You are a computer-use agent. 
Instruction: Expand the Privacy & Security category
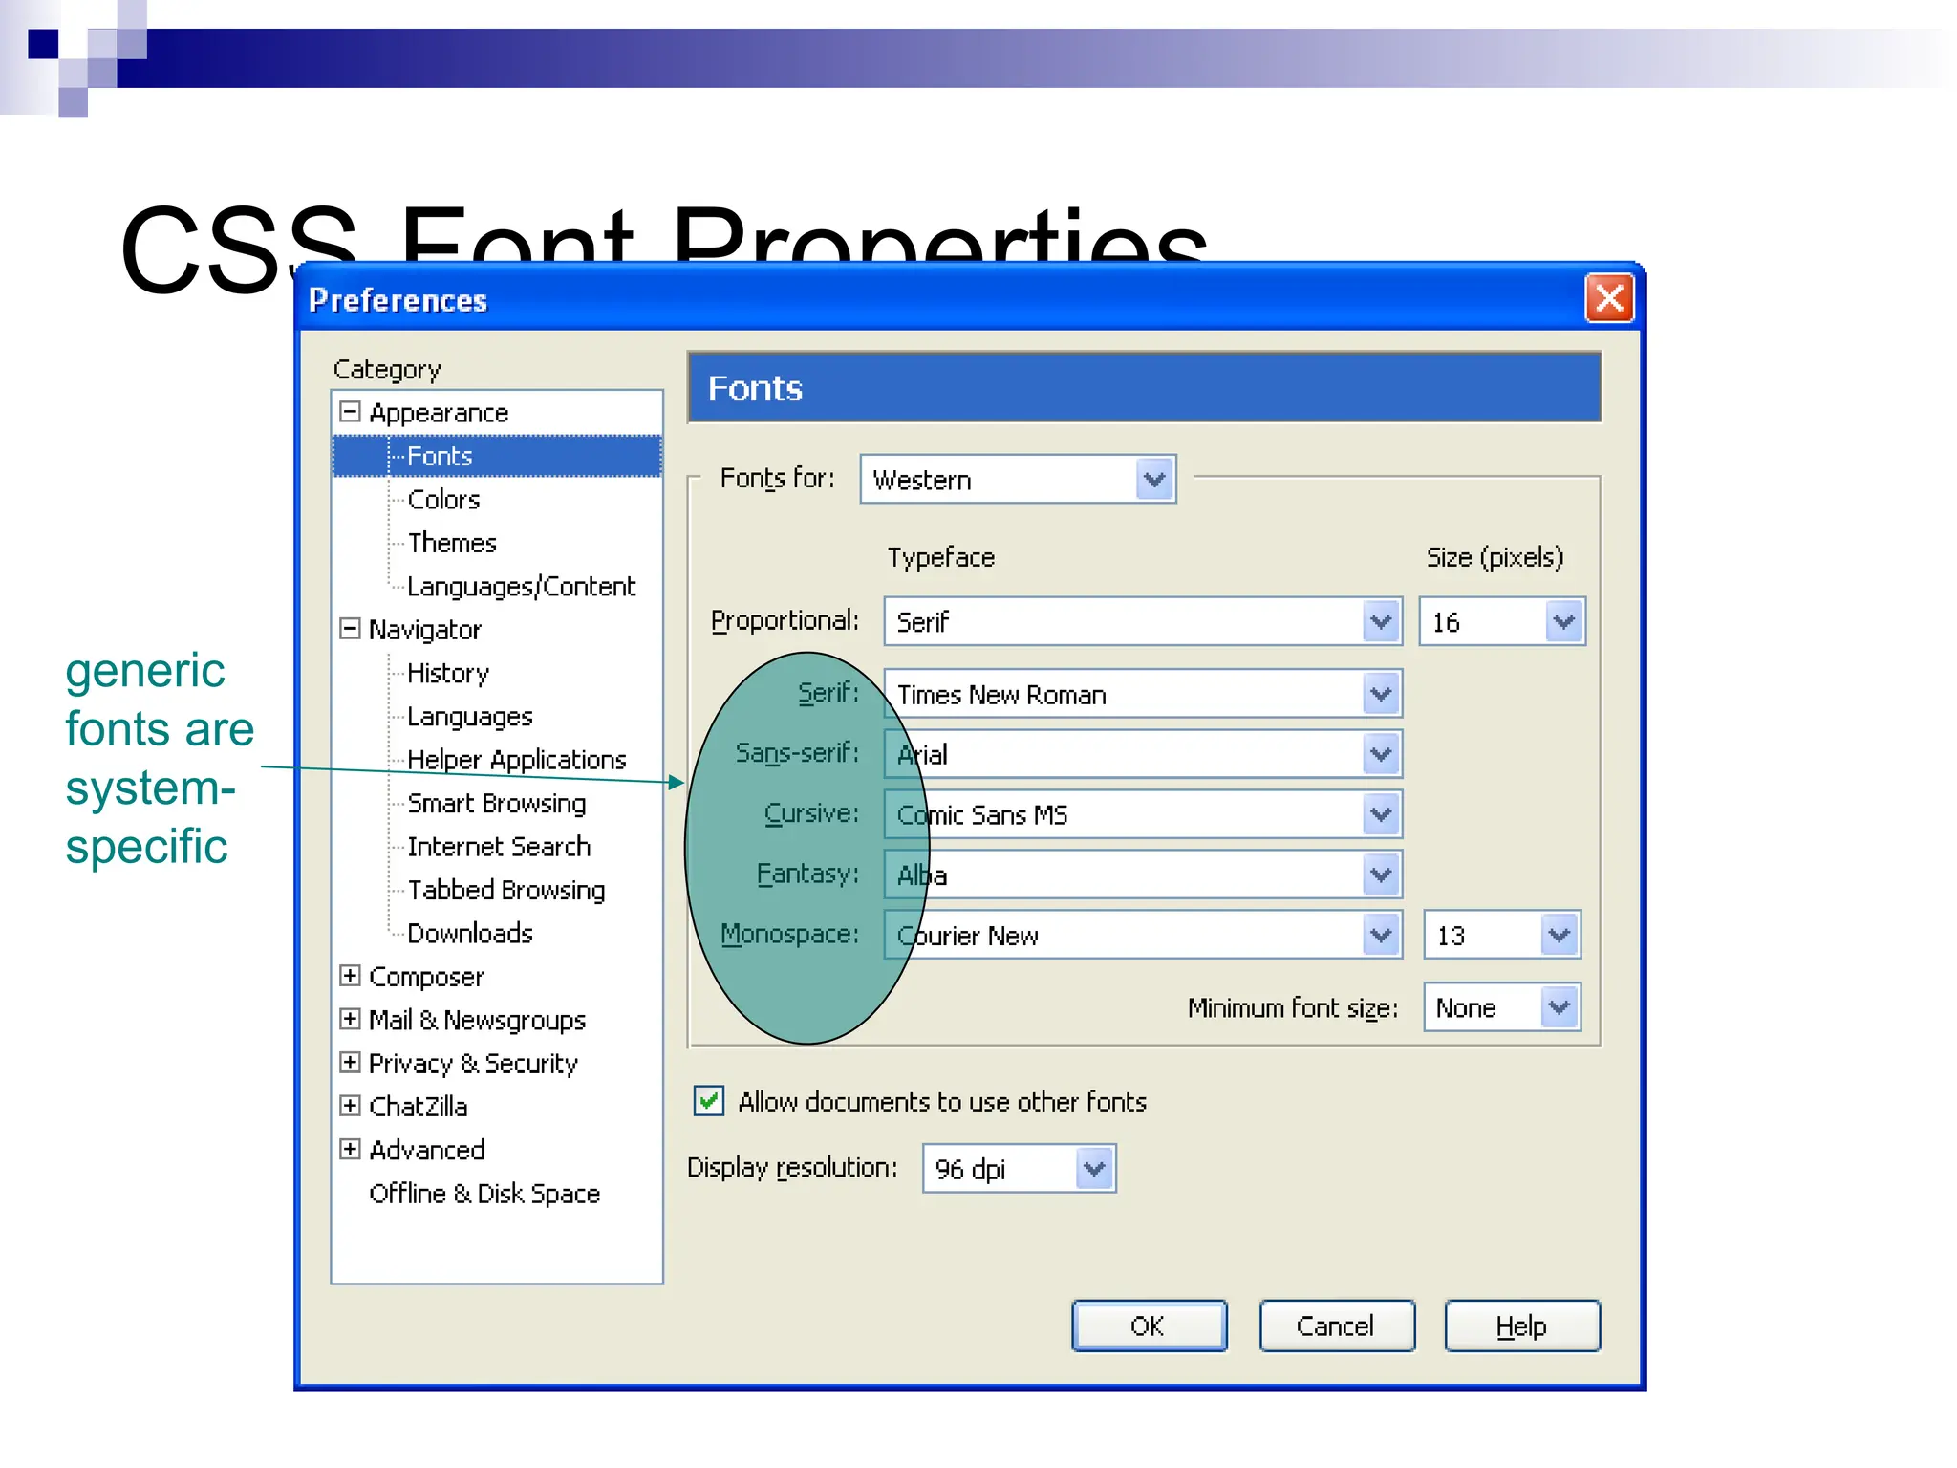350,1063
